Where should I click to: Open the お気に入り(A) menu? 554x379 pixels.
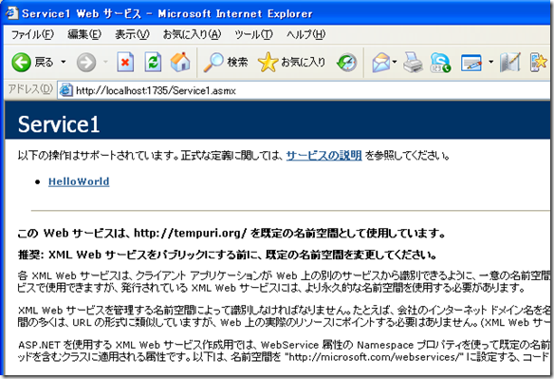[192, 35]
